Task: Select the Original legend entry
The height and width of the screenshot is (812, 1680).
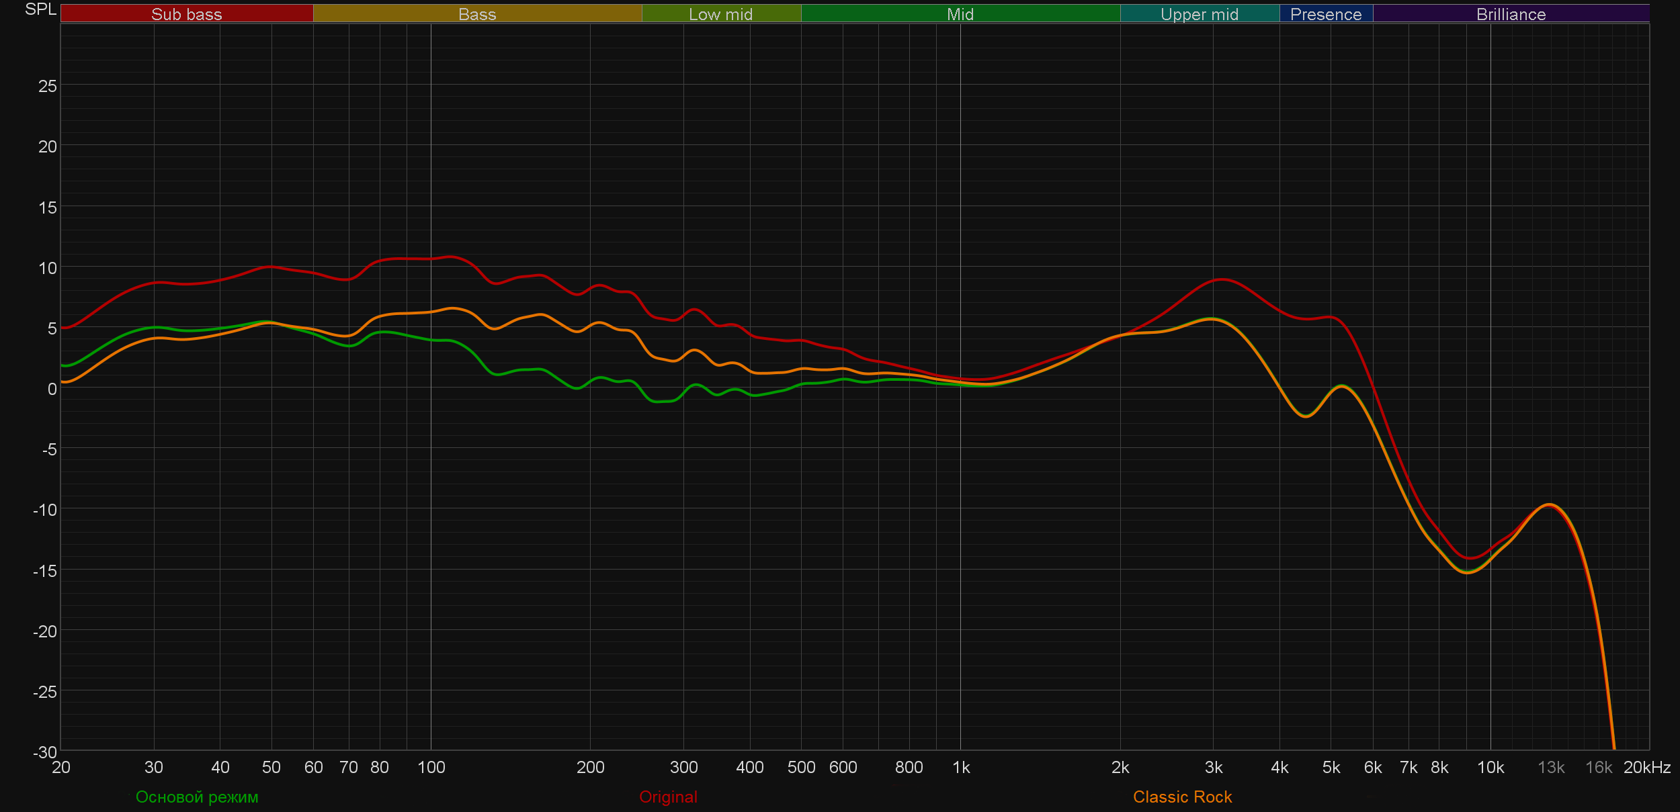Action: pos(668,797)
